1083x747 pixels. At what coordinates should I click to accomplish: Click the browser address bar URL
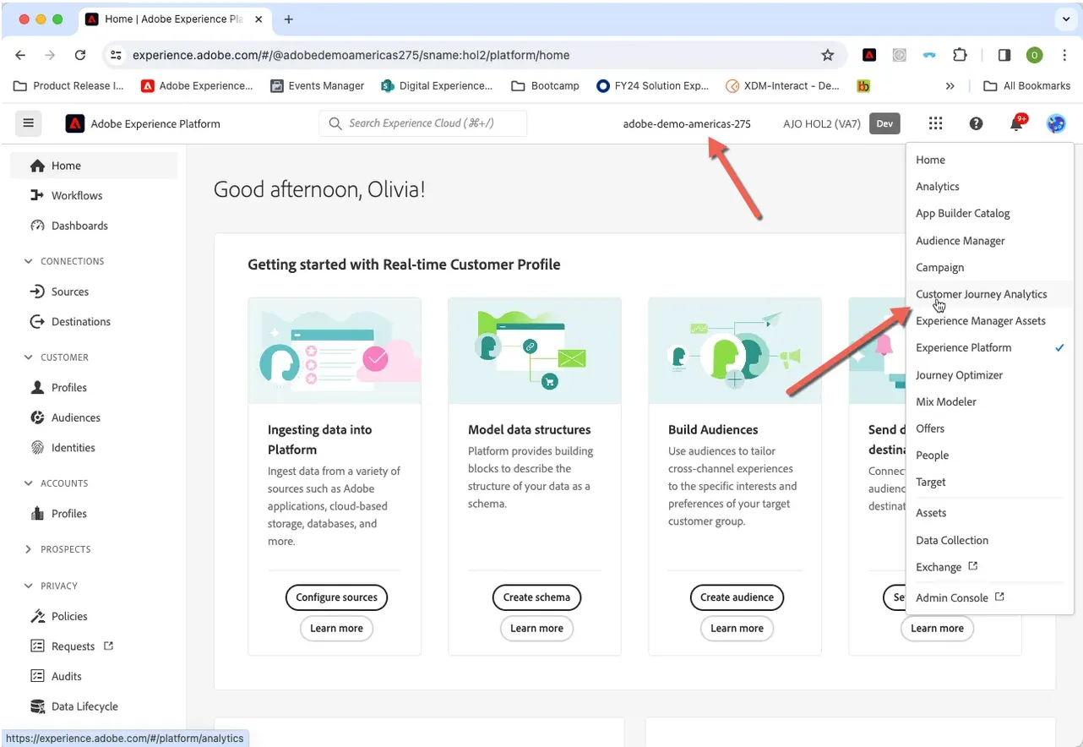(x=351, y=55)
